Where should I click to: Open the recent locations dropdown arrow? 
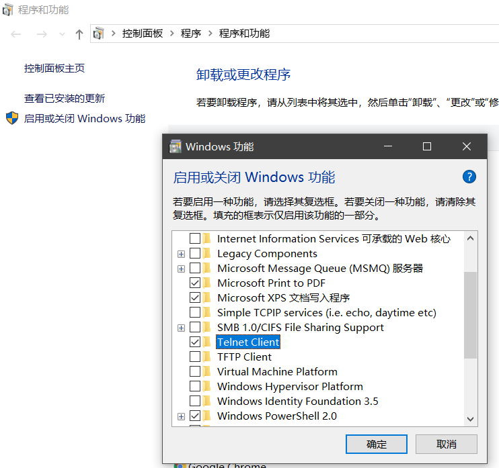pyautogui.click(x=63, y=34)
